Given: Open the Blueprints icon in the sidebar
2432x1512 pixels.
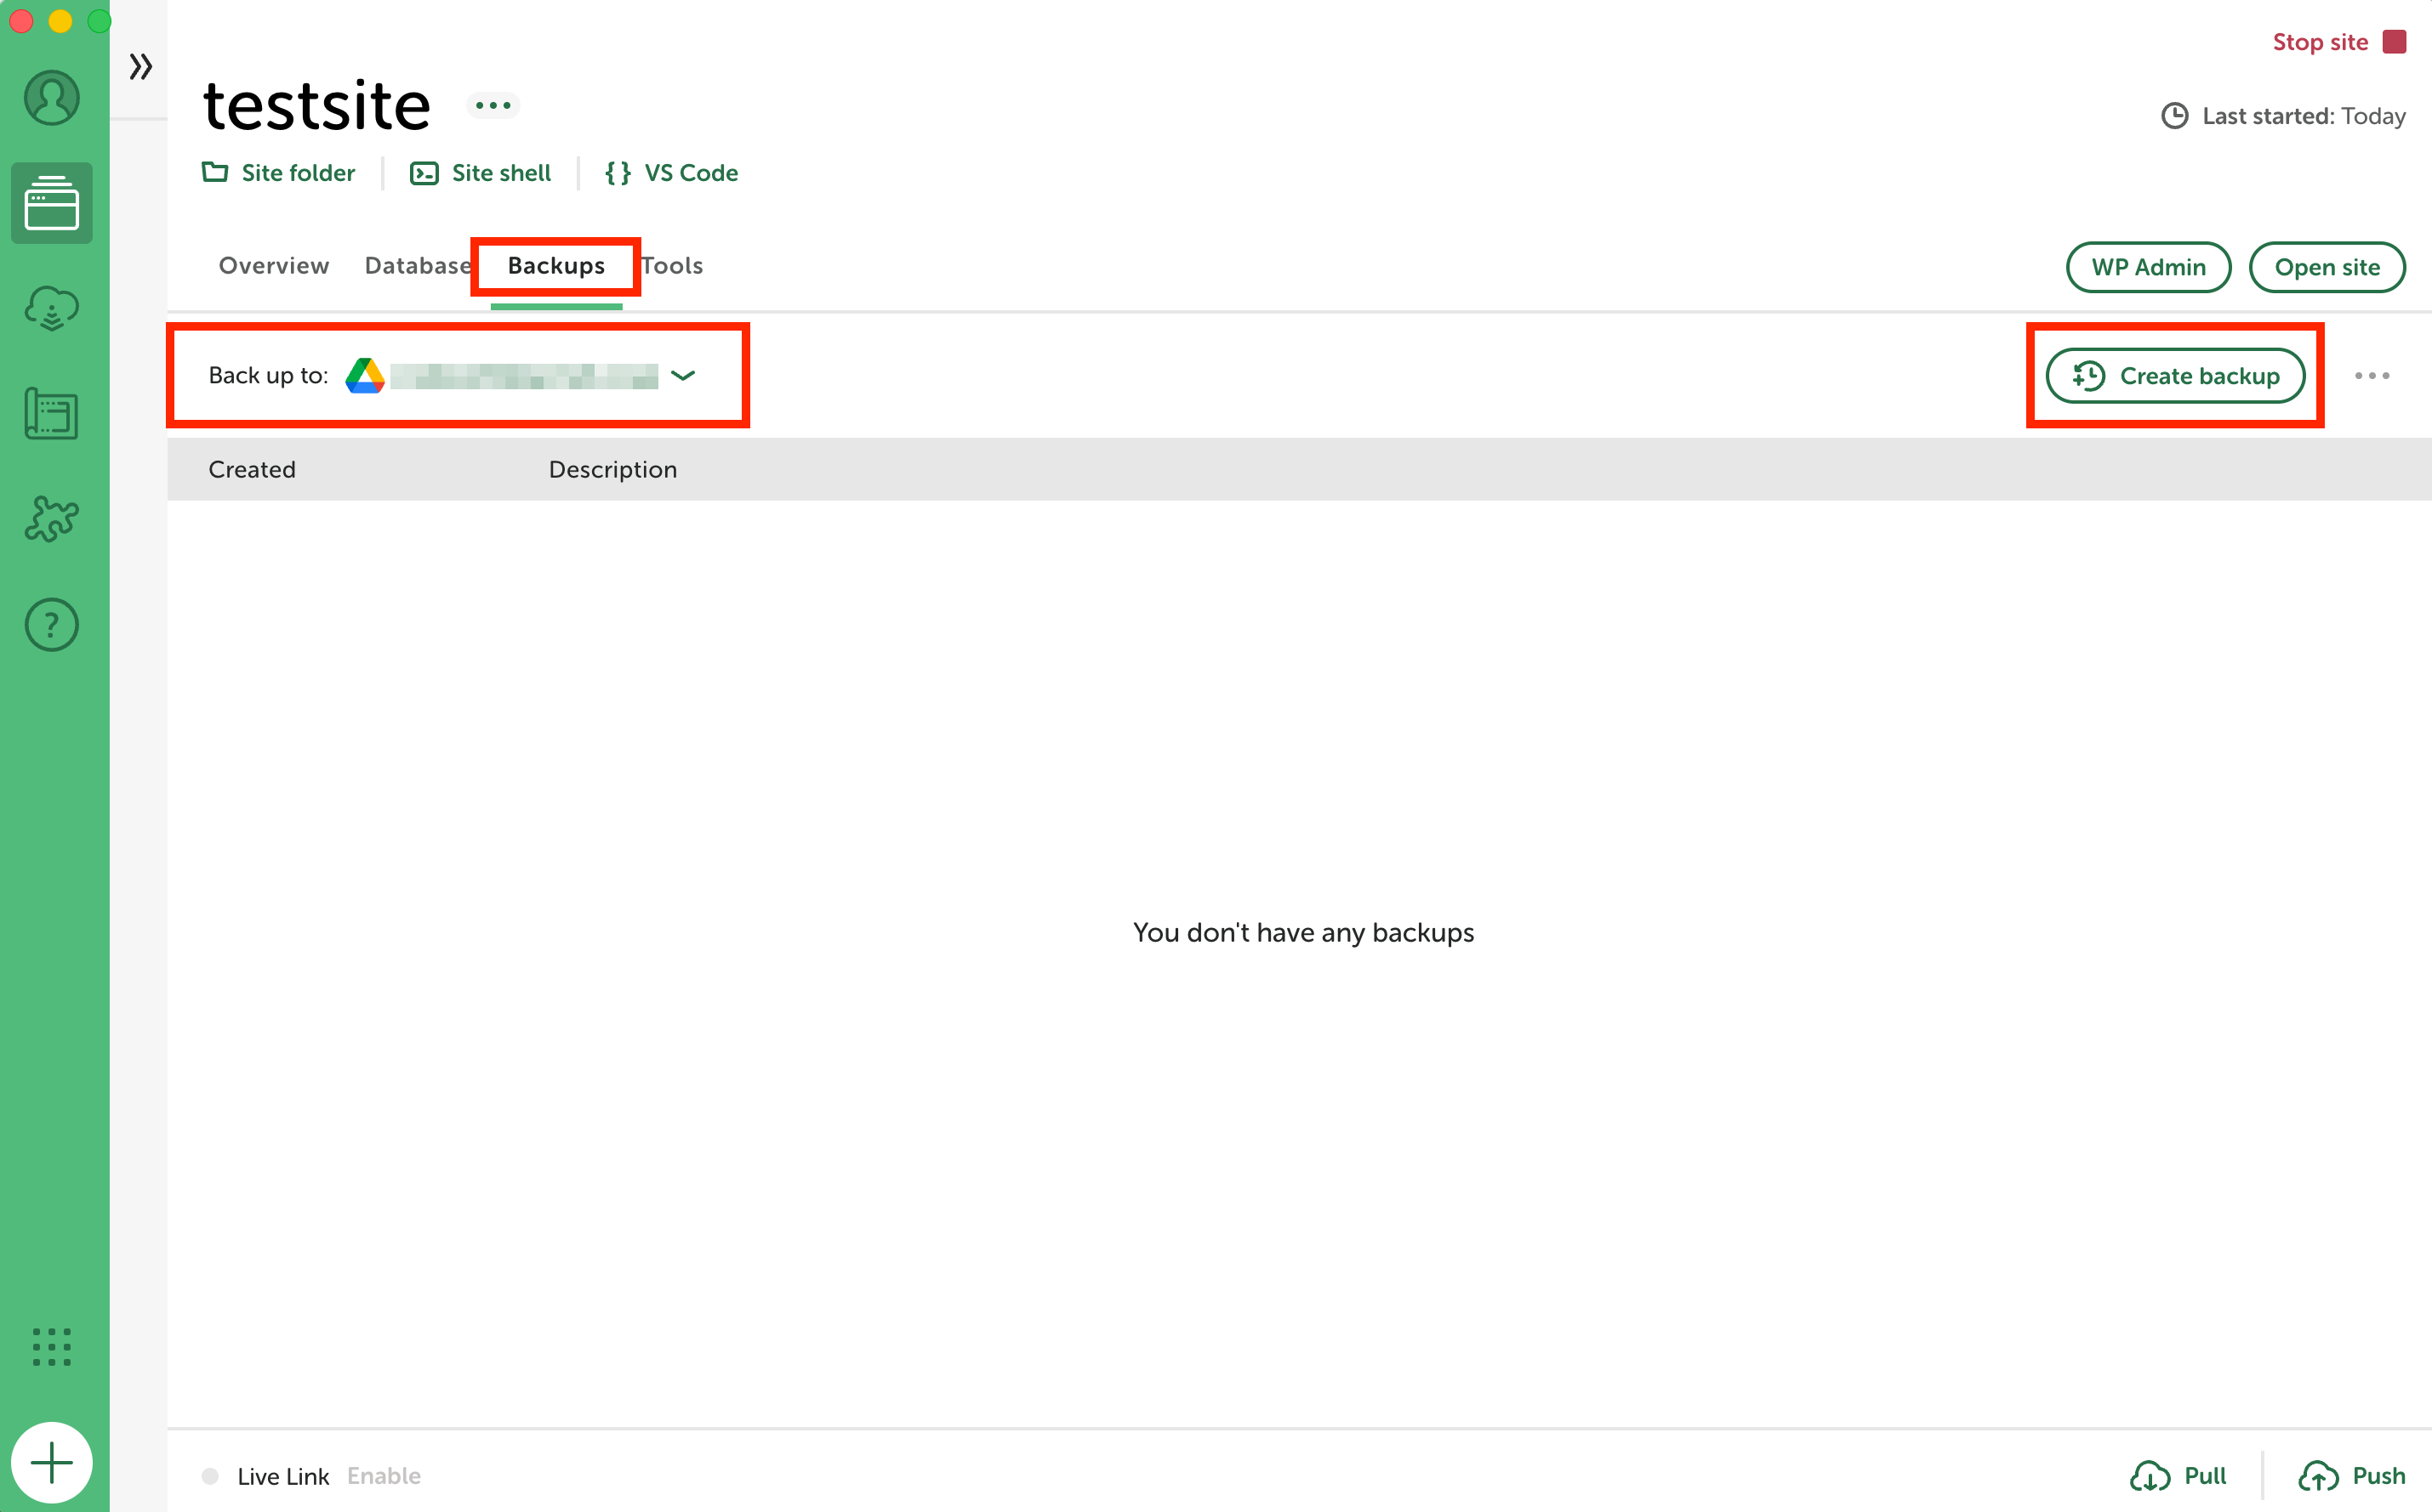Looking at the screenshot, I should click(x=52, y=414).
